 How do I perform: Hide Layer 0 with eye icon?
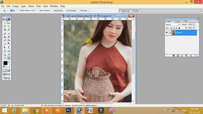[167, 33]
